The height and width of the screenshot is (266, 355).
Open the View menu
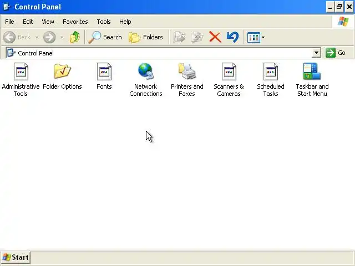48,22
